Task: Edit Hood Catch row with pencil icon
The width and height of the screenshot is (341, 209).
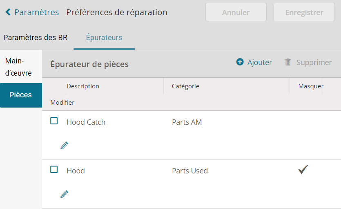Action: tap(64, 146)
